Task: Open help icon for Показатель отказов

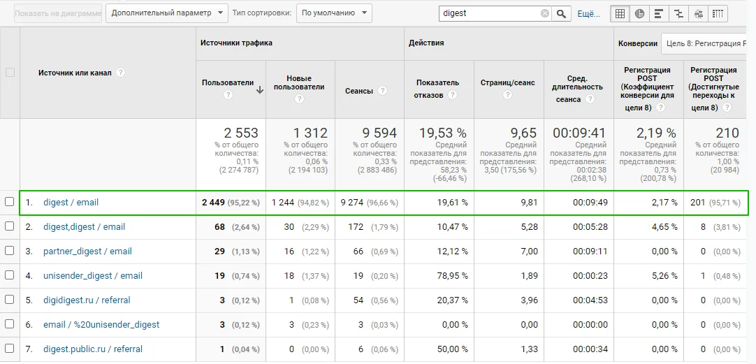Action: [452, 95]
